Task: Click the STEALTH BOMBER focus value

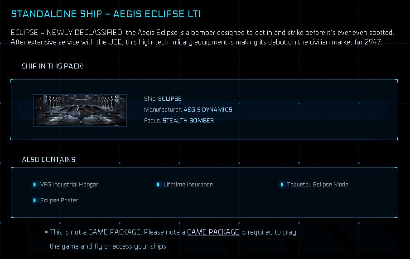Action: pos(188,121)
